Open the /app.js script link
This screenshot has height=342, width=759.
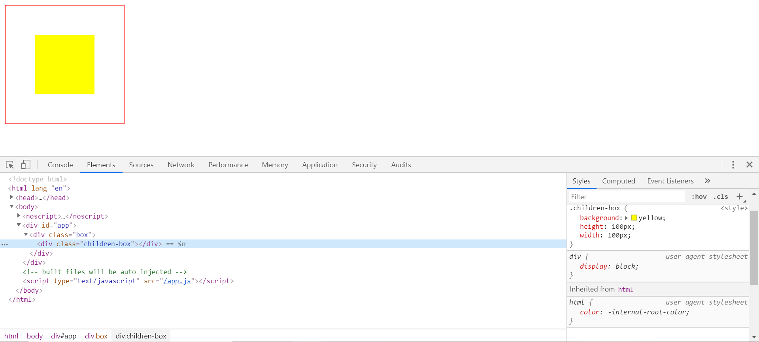[x=177, y=281]
